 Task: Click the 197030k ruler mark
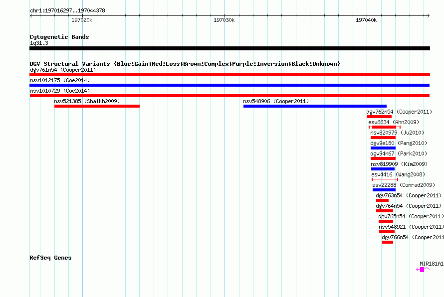[x=224, y=20]
